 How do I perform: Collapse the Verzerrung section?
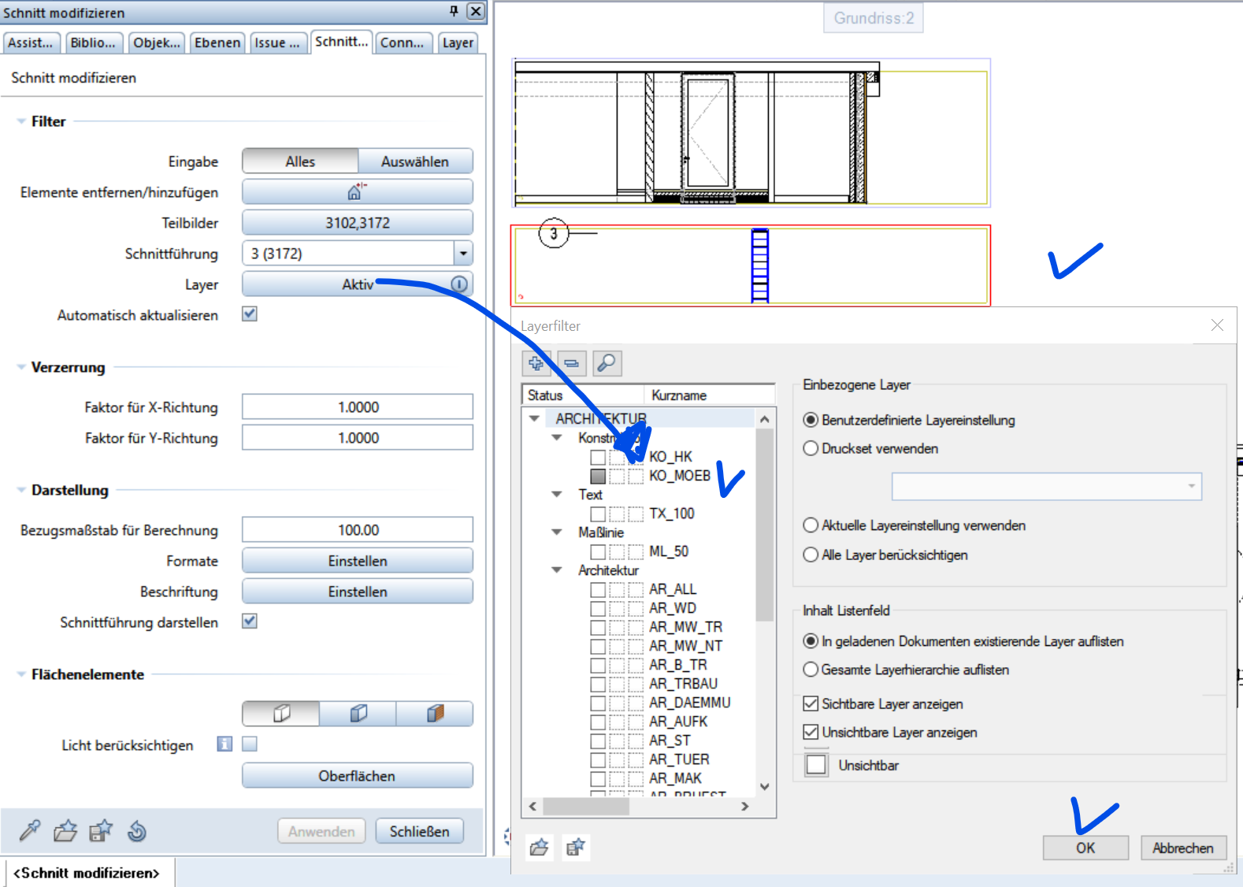[x=21, y=367]
